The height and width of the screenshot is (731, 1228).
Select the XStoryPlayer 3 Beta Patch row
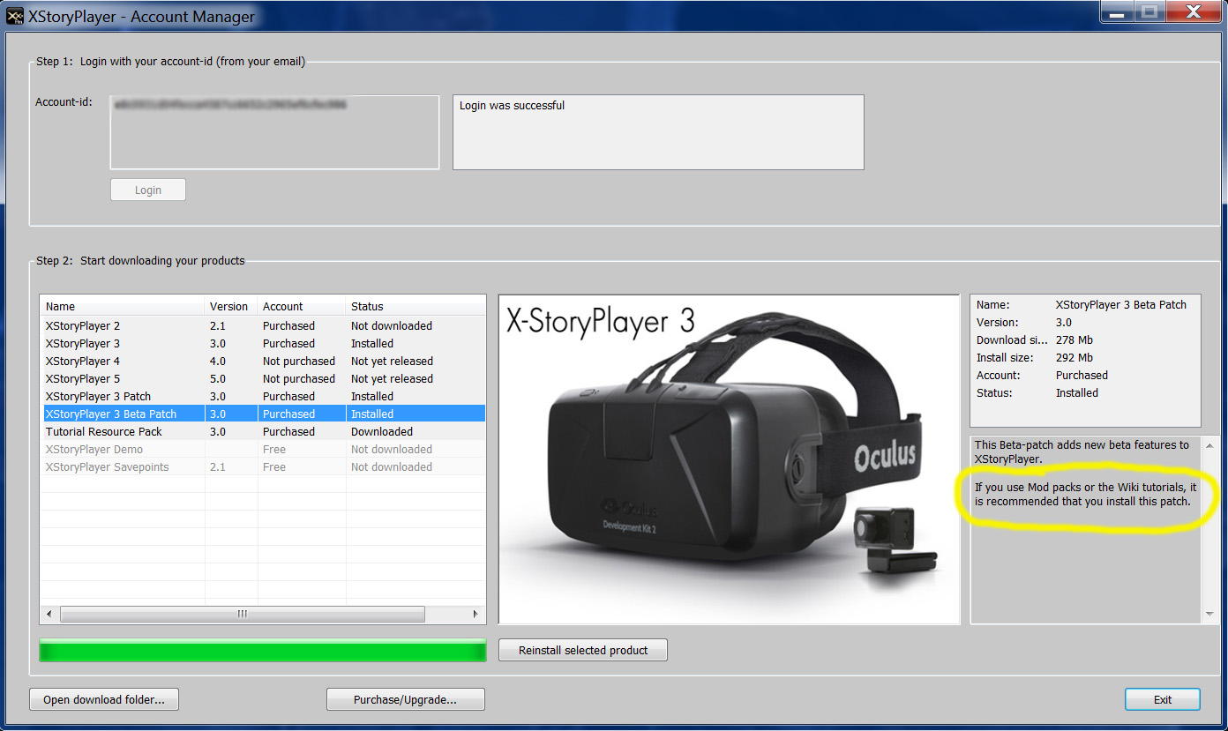click(263, 414)
